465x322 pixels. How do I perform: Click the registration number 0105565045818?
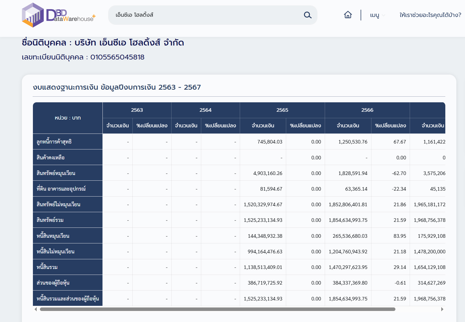[x=117, y=57]
